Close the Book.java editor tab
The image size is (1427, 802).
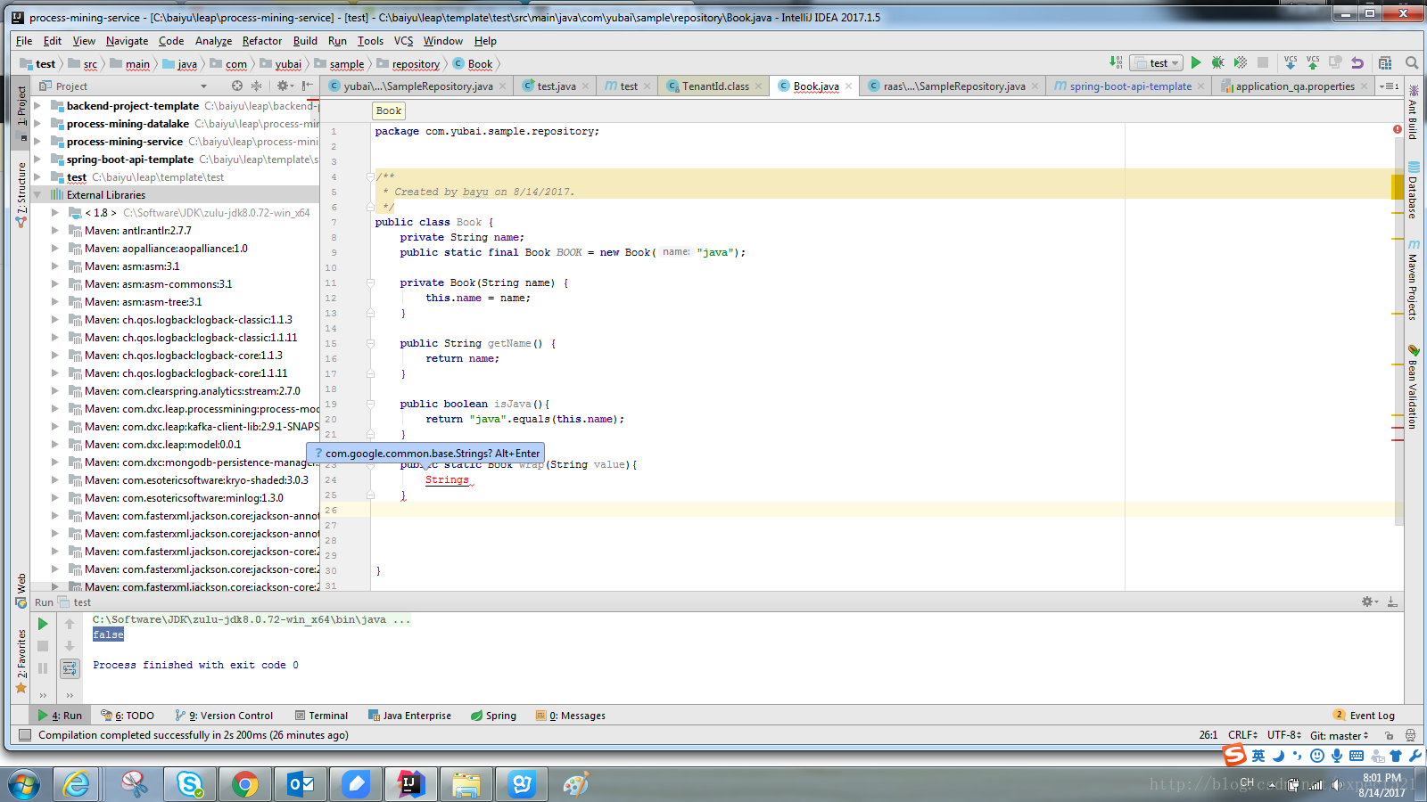coord(848,86)
